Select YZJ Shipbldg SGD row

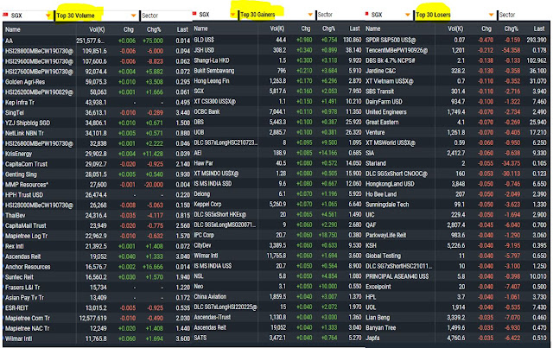[98, 123]
